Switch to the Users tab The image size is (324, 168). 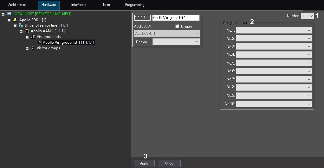pyautogui.click(x=106, y=5)
